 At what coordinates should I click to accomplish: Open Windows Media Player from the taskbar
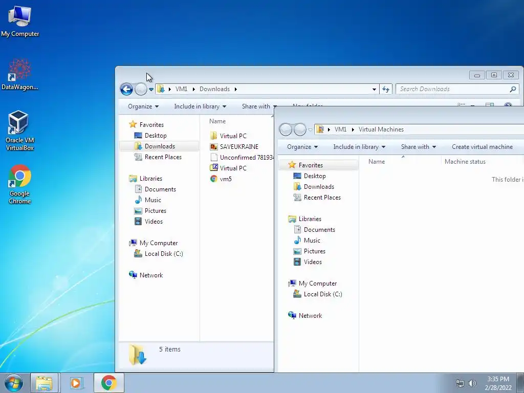pyautogui.click(x=77, y=383)
